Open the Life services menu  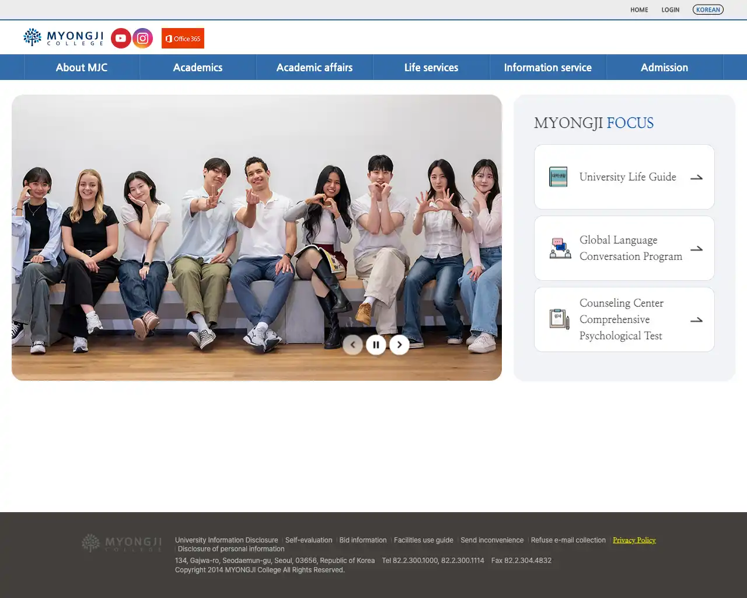pos(431,67)
